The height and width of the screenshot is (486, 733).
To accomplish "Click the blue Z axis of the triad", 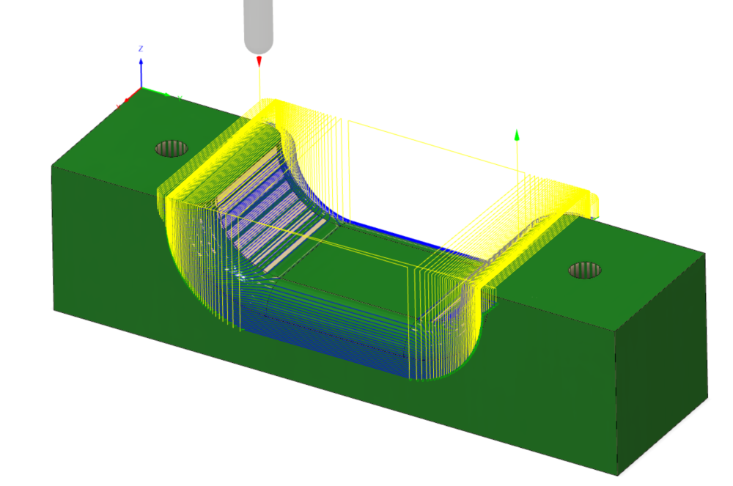I will (x=141, y=73).
